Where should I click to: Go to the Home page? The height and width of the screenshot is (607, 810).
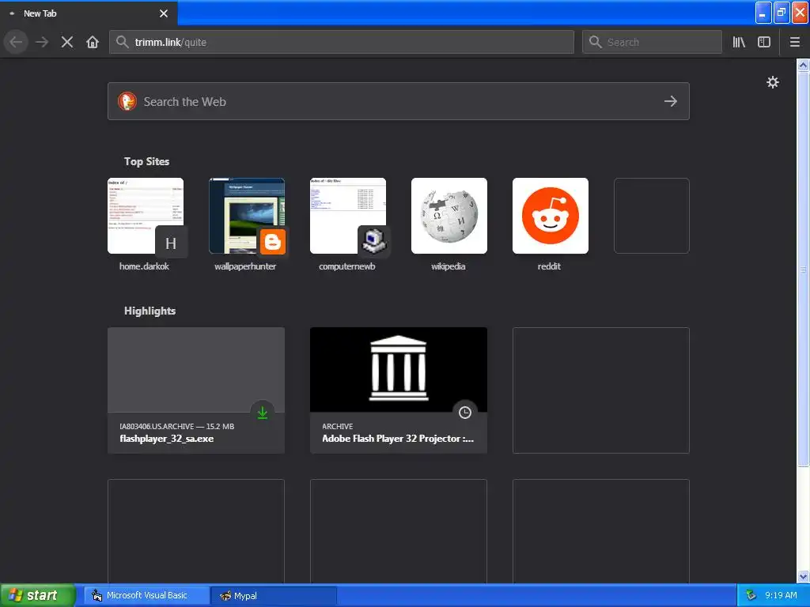pos(93,42)
